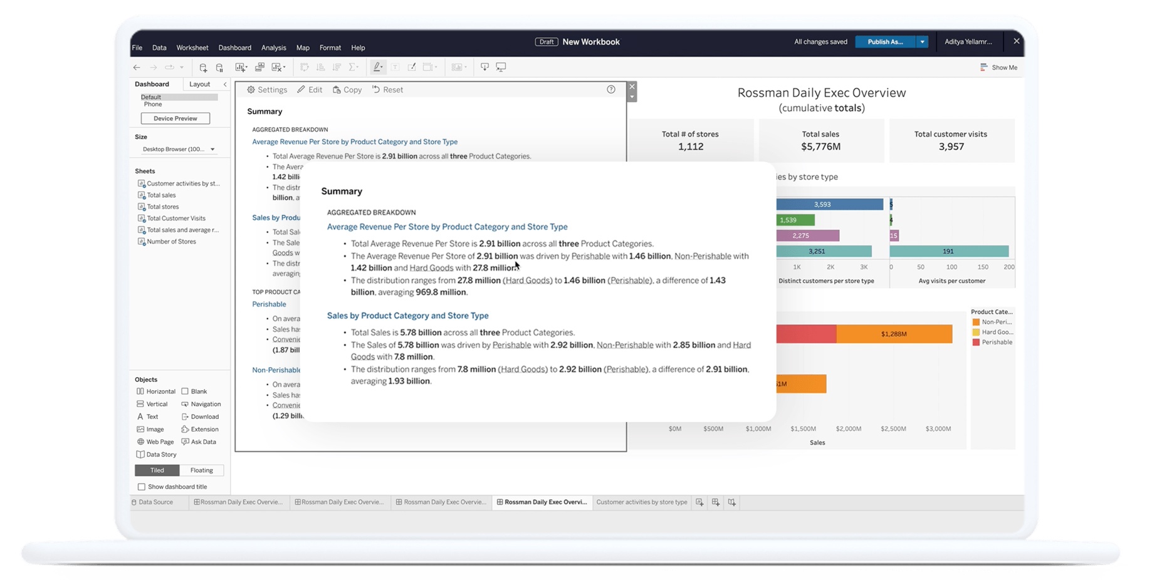Click the add new data source icon
1157x580 pixels.
(x=203, y=67)
